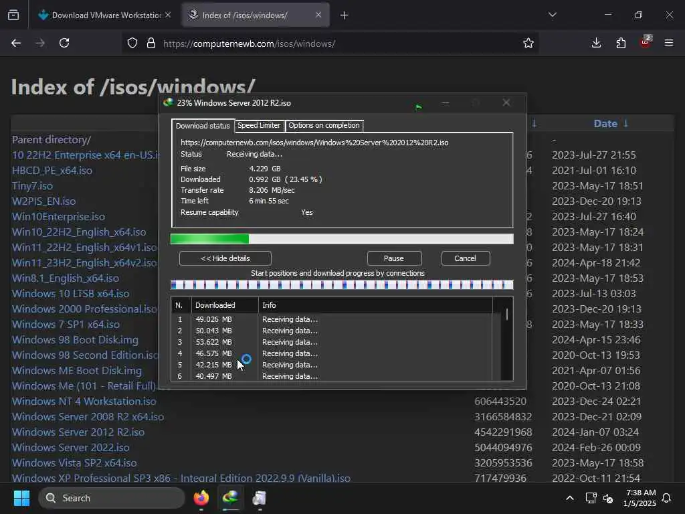This screenshot has width=685, height=514.
Task: Open Windows 98 Boot Disk.img link
Action: coord(75,339)
